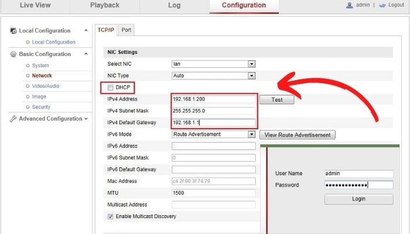Click the bullet icon beside Image
410x234 pixels.
[x=28, y=97]
